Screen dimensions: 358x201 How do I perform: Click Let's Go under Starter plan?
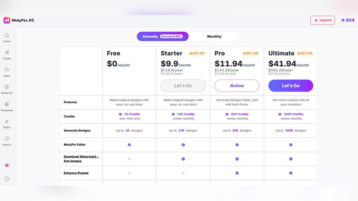(183, 86)
